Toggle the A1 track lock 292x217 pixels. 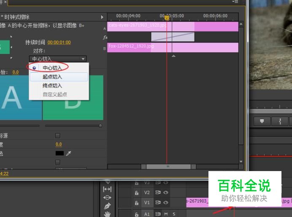tap(137, 214)
